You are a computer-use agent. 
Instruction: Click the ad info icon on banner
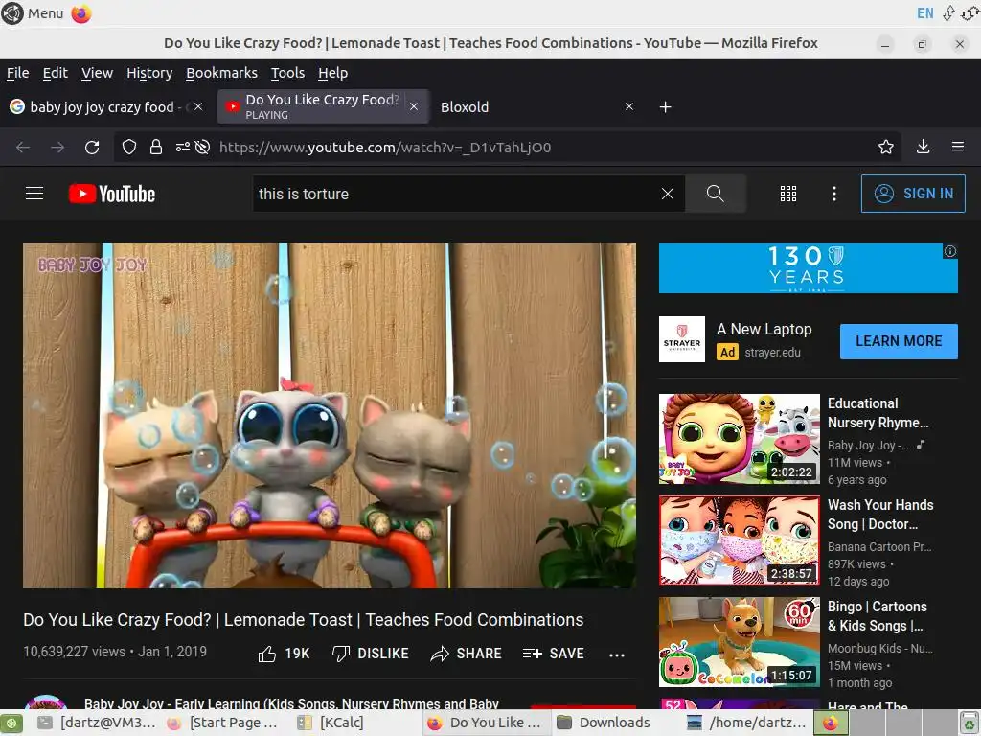point(949,251)
